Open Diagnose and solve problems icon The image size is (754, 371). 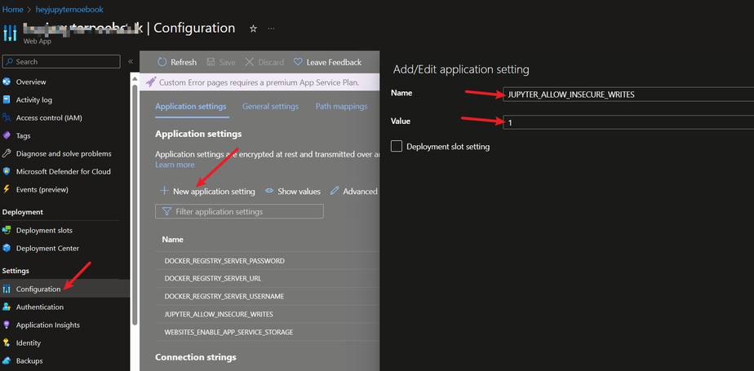7,154
